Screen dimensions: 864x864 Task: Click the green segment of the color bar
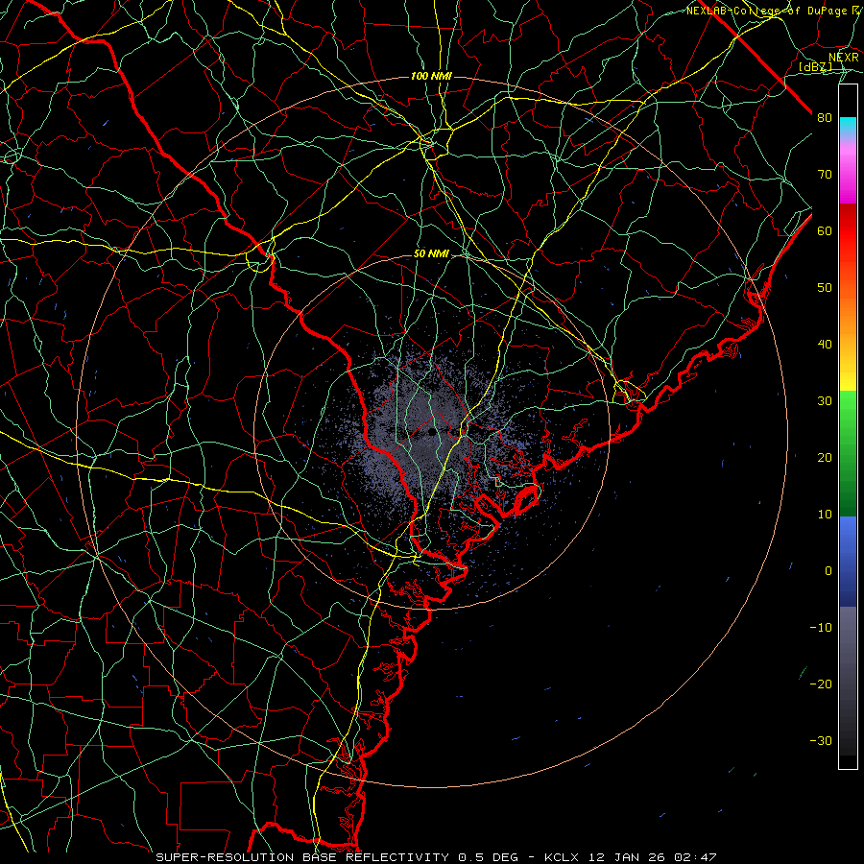[848, 453]
